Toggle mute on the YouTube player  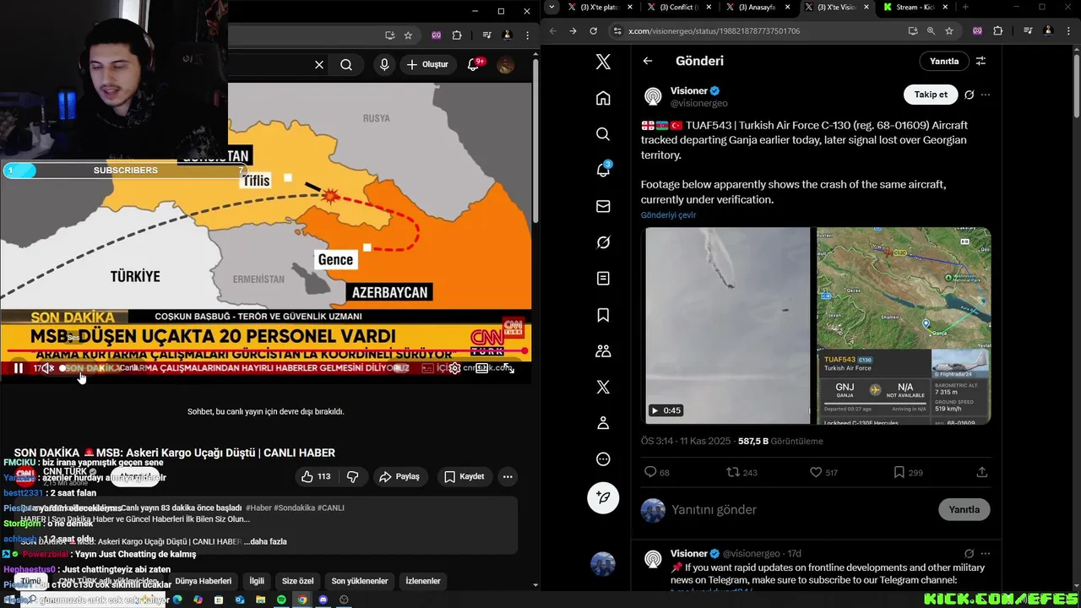point(48,368)
